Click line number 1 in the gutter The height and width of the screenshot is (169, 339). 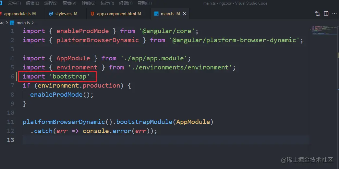tap(12, 31)
